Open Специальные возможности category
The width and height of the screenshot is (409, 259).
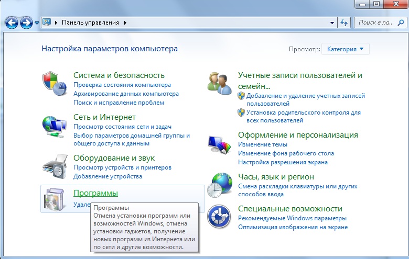coord(290,208)
